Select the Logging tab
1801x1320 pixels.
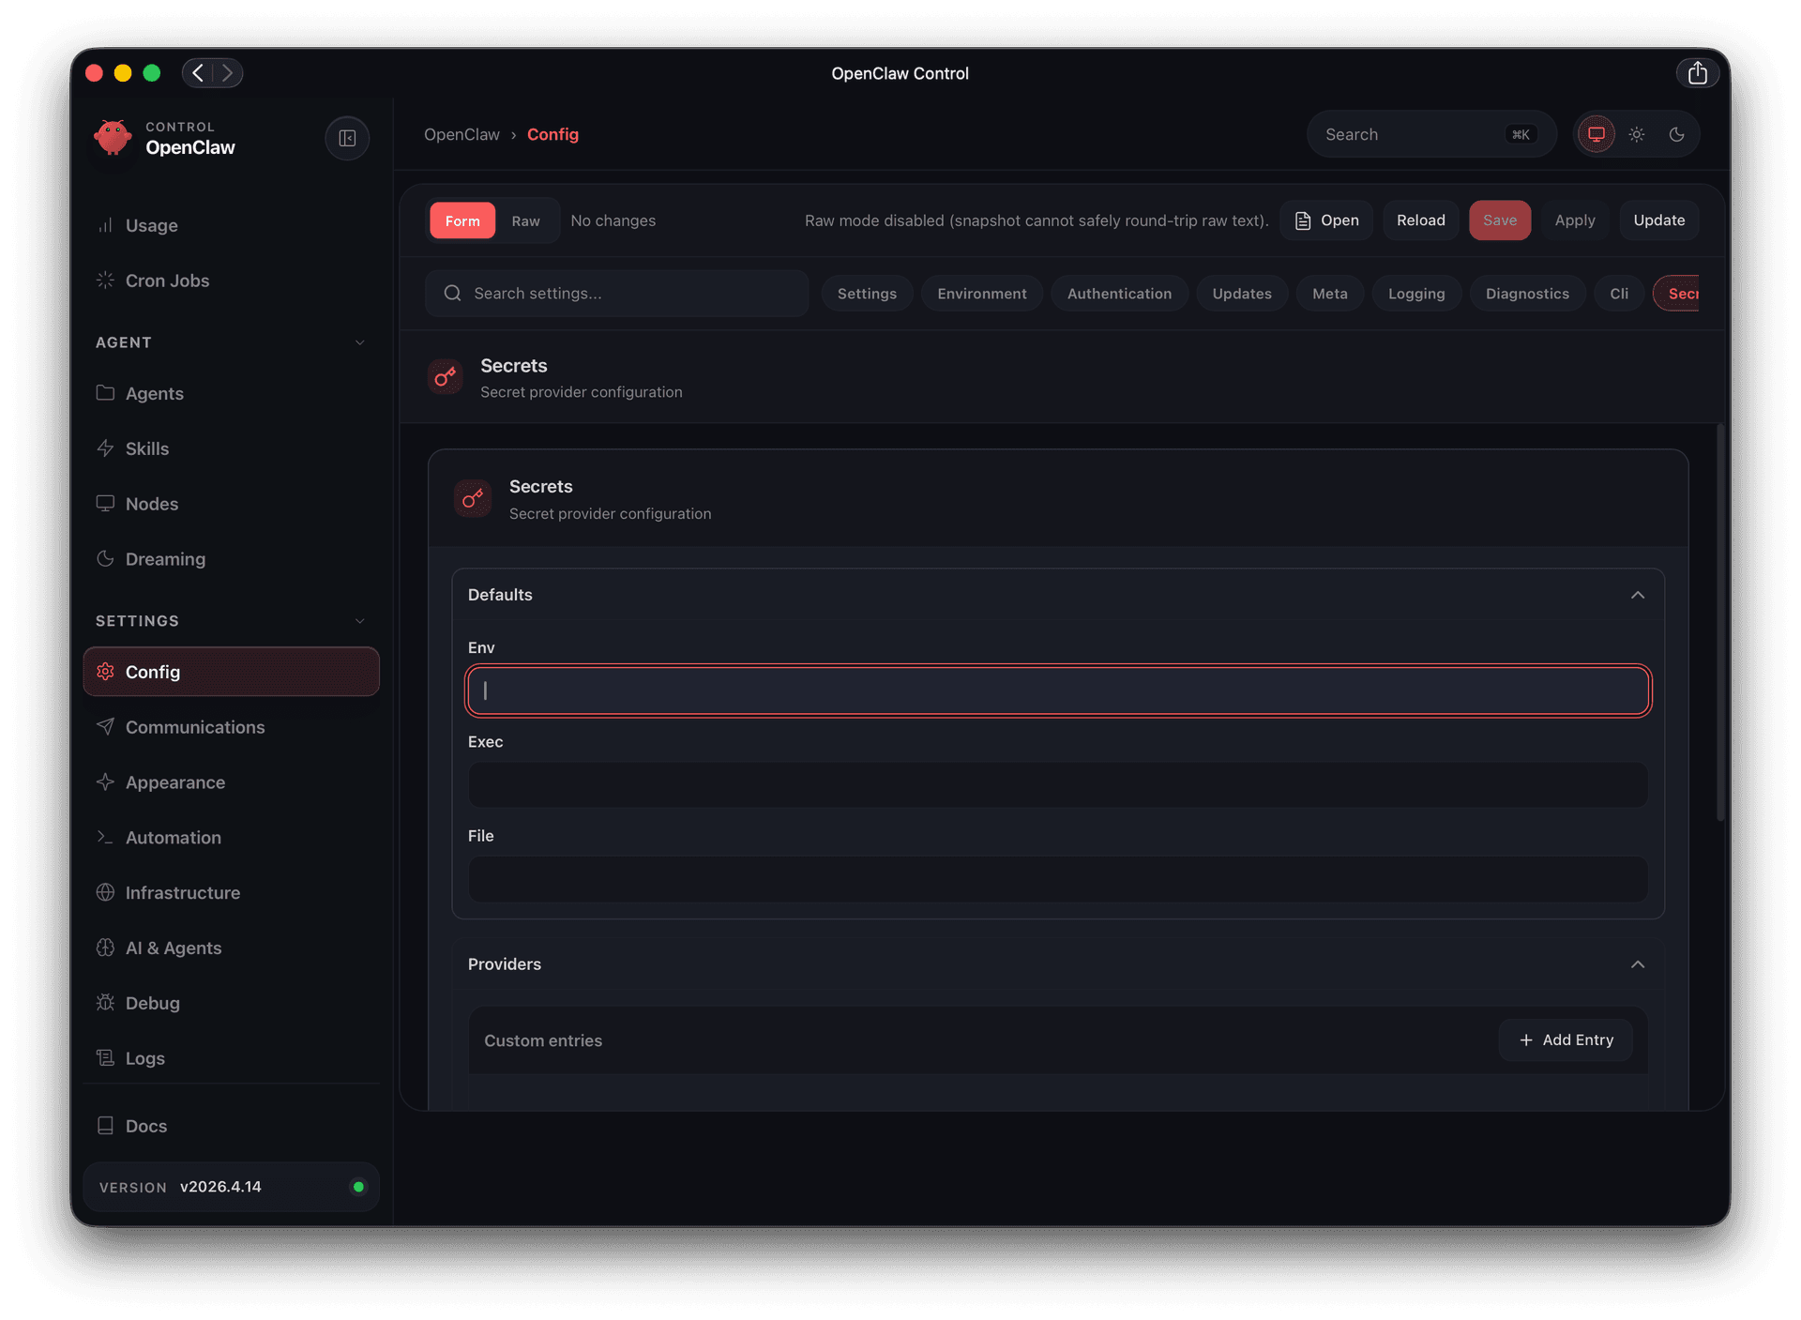[x=1416, y=294]
